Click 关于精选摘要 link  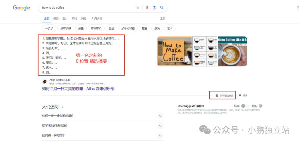[226, 95]
